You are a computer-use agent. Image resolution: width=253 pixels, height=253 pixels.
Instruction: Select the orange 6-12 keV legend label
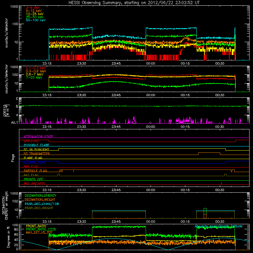(x=34, y=11)
